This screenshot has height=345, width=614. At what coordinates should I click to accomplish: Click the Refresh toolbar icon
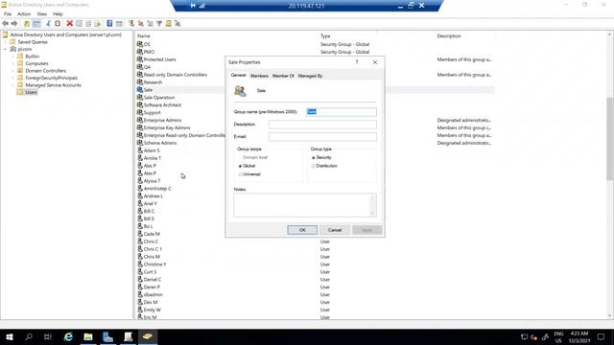coord(88,23)
